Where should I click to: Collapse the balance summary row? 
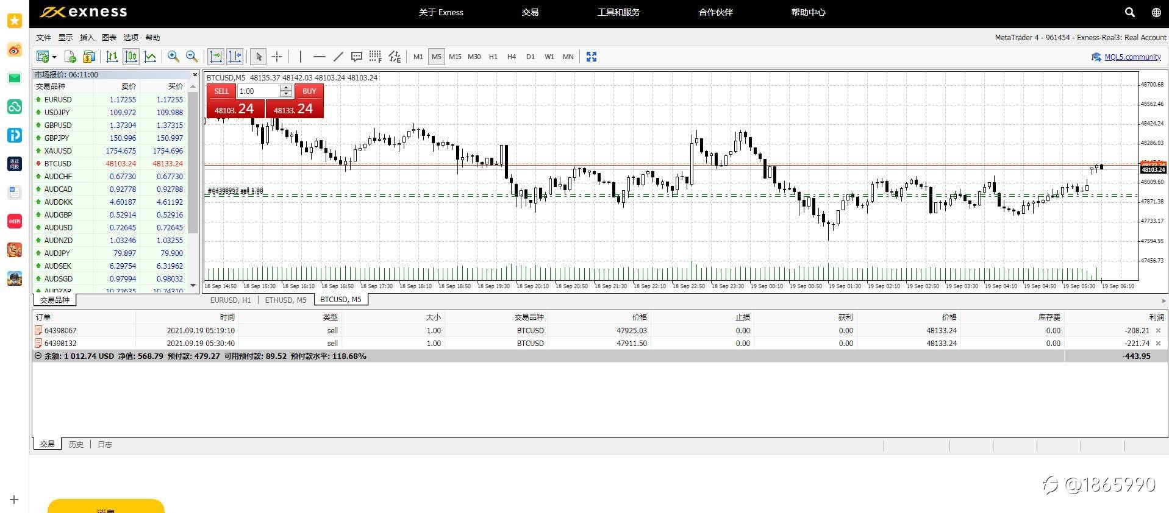[38, 356]
